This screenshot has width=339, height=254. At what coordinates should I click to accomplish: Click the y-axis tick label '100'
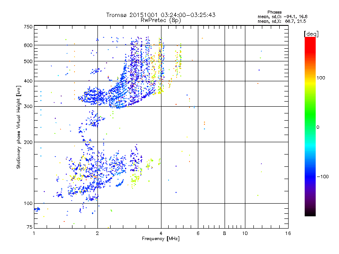(x=28, y=204)
